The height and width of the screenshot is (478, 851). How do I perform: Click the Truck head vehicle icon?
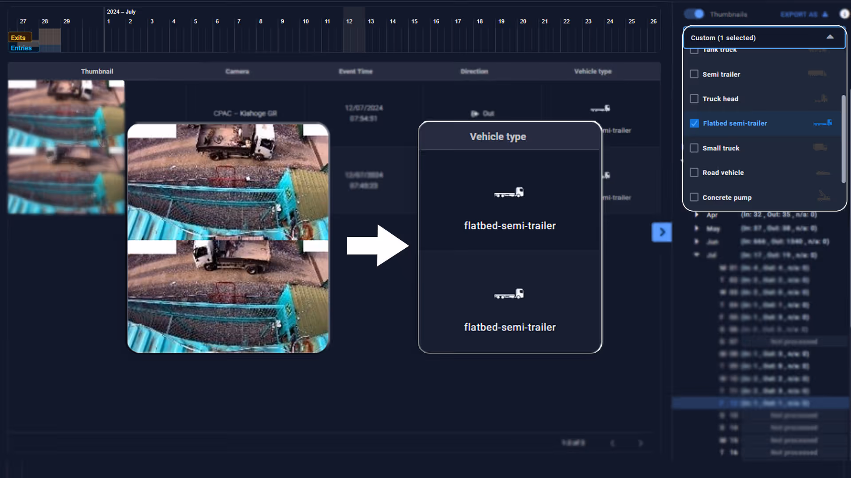coord(821,98)
